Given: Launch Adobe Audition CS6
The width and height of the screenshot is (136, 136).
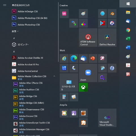Looking at the screenshot, I should click(x=34, y=91).
